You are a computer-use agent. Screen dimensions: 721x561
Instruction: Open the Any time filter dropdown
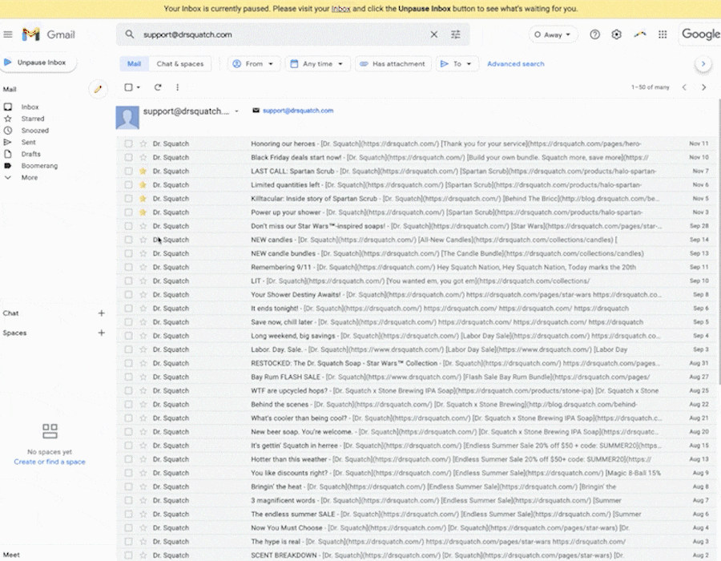[x=316, y=64]
